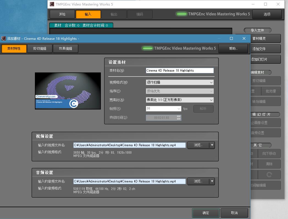Minimize the main TMPGEnc window
The width and height of the screenshot is (288, 219).
point(253,4)
